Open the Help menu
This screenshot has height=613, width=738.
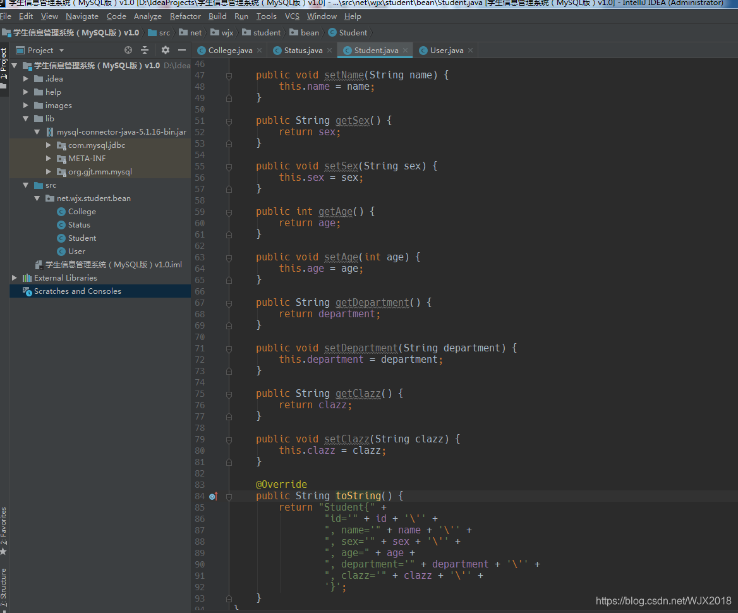(x=353, y=16)
